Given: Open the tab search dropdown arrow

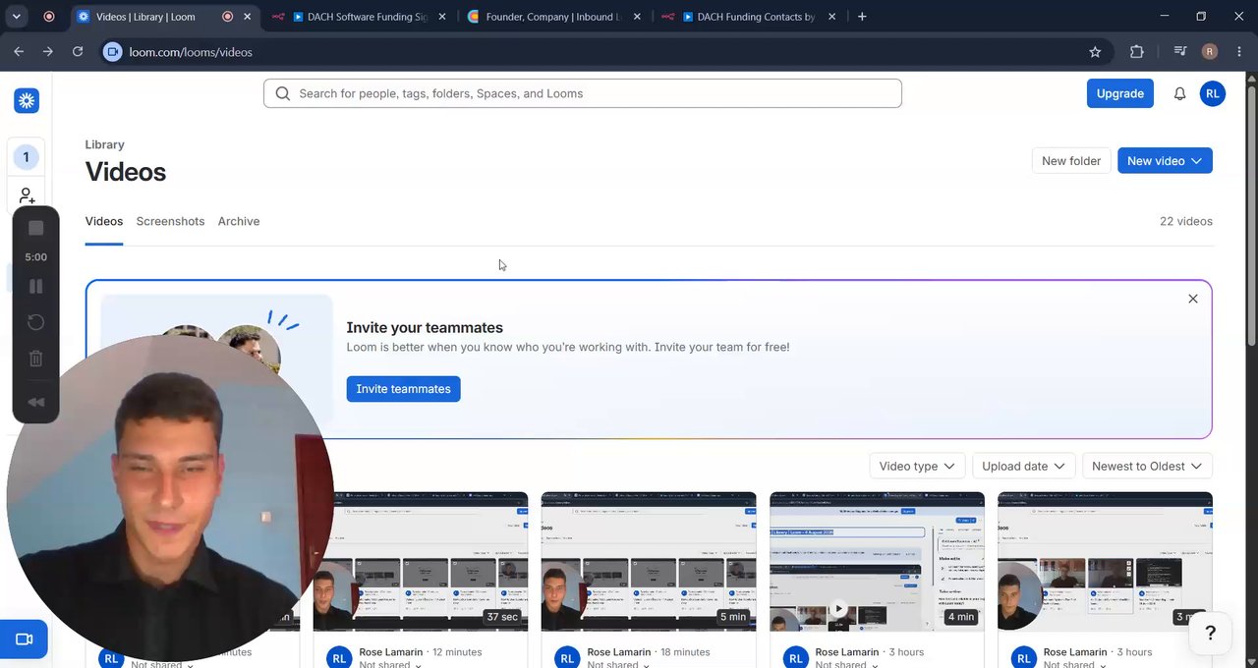Looking at the screenshot, I should [x=17, y=17].
